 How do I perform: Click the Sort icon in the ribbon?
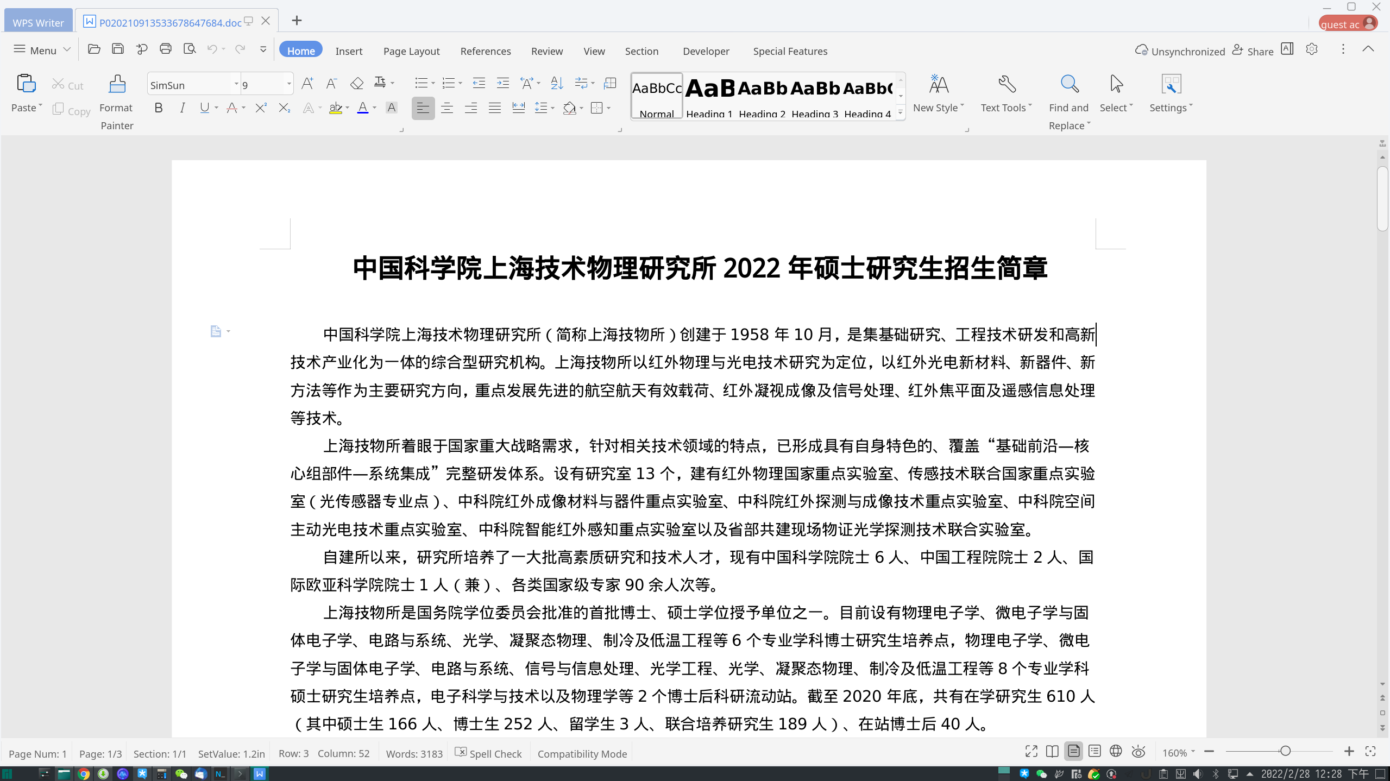[557, 83]
